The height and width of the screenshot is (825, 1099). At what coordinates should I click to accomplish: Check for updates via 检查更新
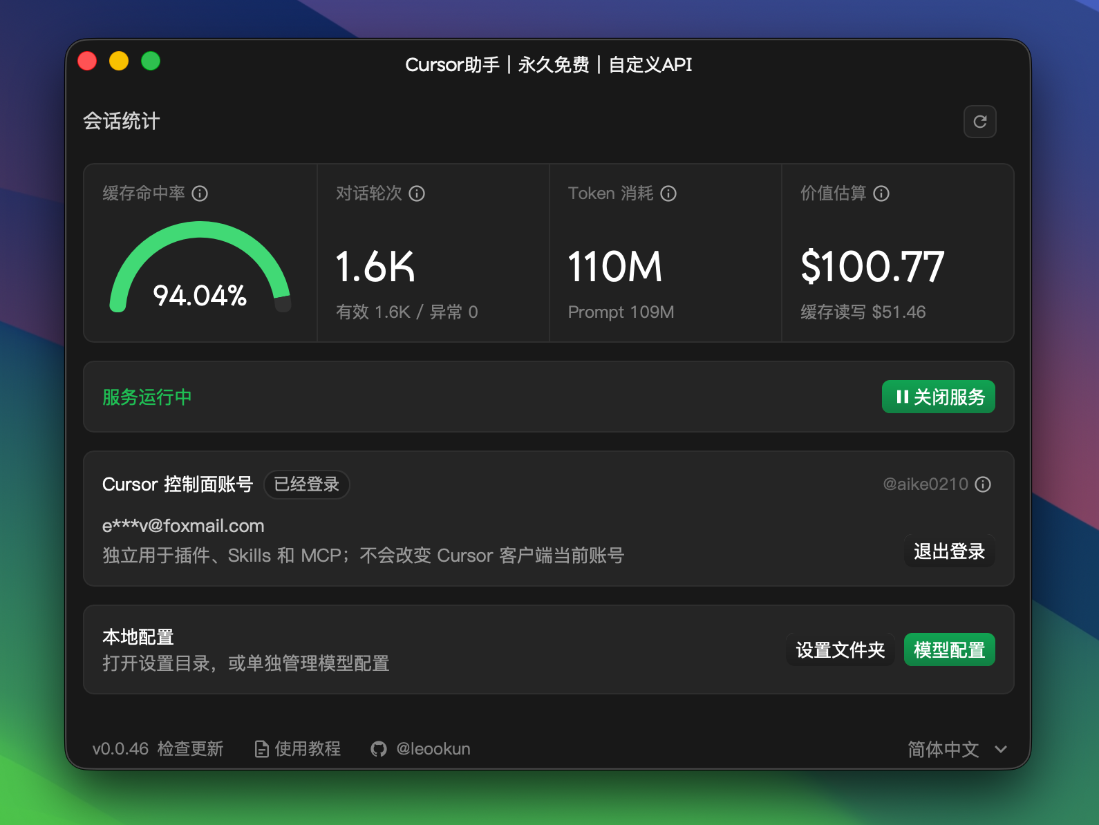[190, 749]
